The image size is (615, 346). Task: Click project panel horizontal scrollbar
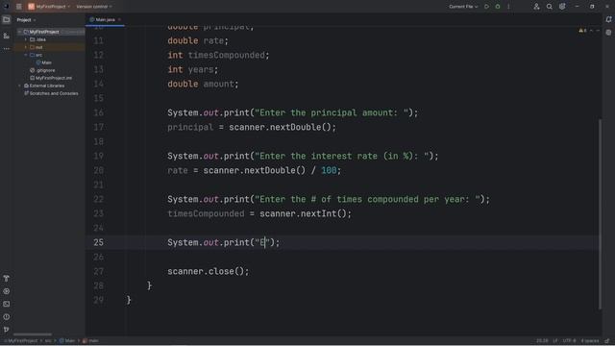click(x=32, y=334)
